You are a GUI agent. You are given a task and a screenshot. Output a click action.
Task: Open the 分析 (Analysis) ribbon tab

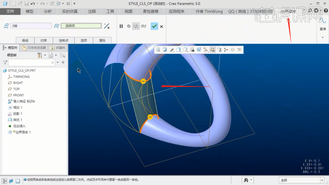[48, 11]
